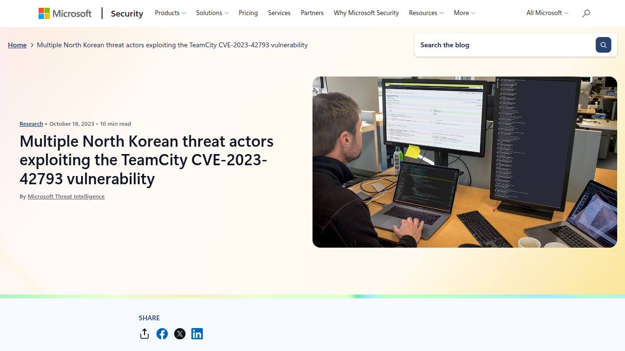Image resolution: width=625 pixels, height=351 pixels.
Task: Go to the Services page
Action: [279, 13]
